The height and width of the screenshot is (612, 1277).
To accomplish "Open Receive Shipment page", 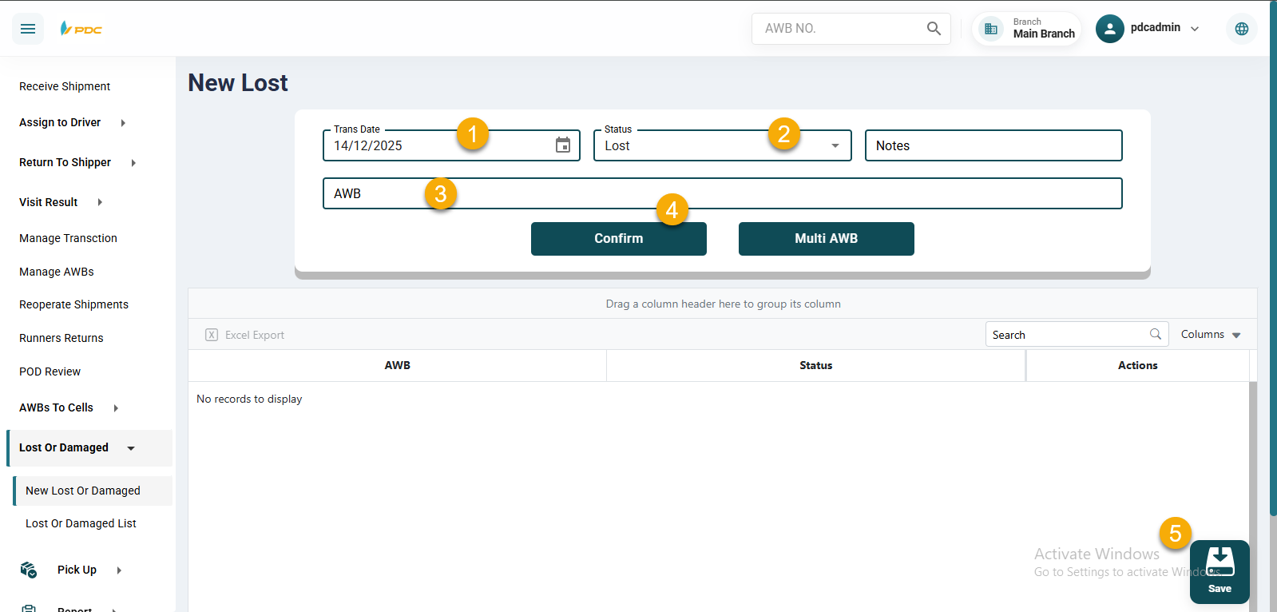I will (65, 86).
